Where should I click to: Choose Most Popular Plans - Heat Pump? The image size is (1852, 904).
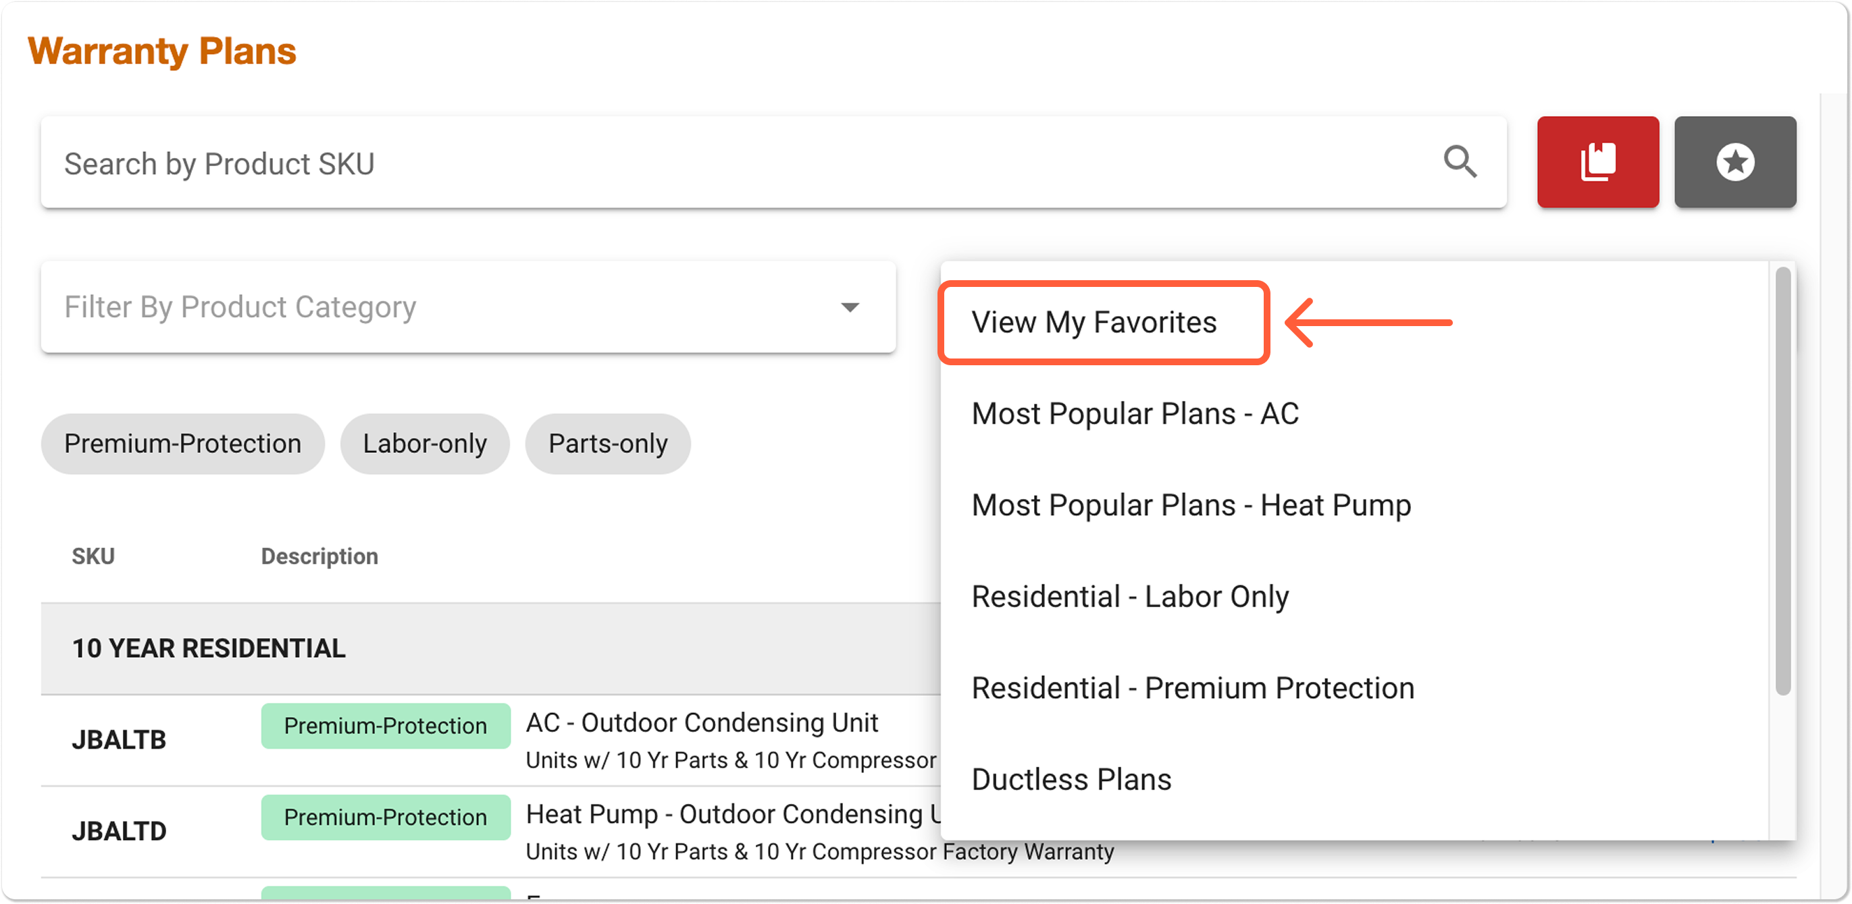point(1191,504)
